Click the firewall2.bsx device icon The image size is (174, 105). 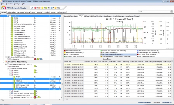[x=10, y=16]
